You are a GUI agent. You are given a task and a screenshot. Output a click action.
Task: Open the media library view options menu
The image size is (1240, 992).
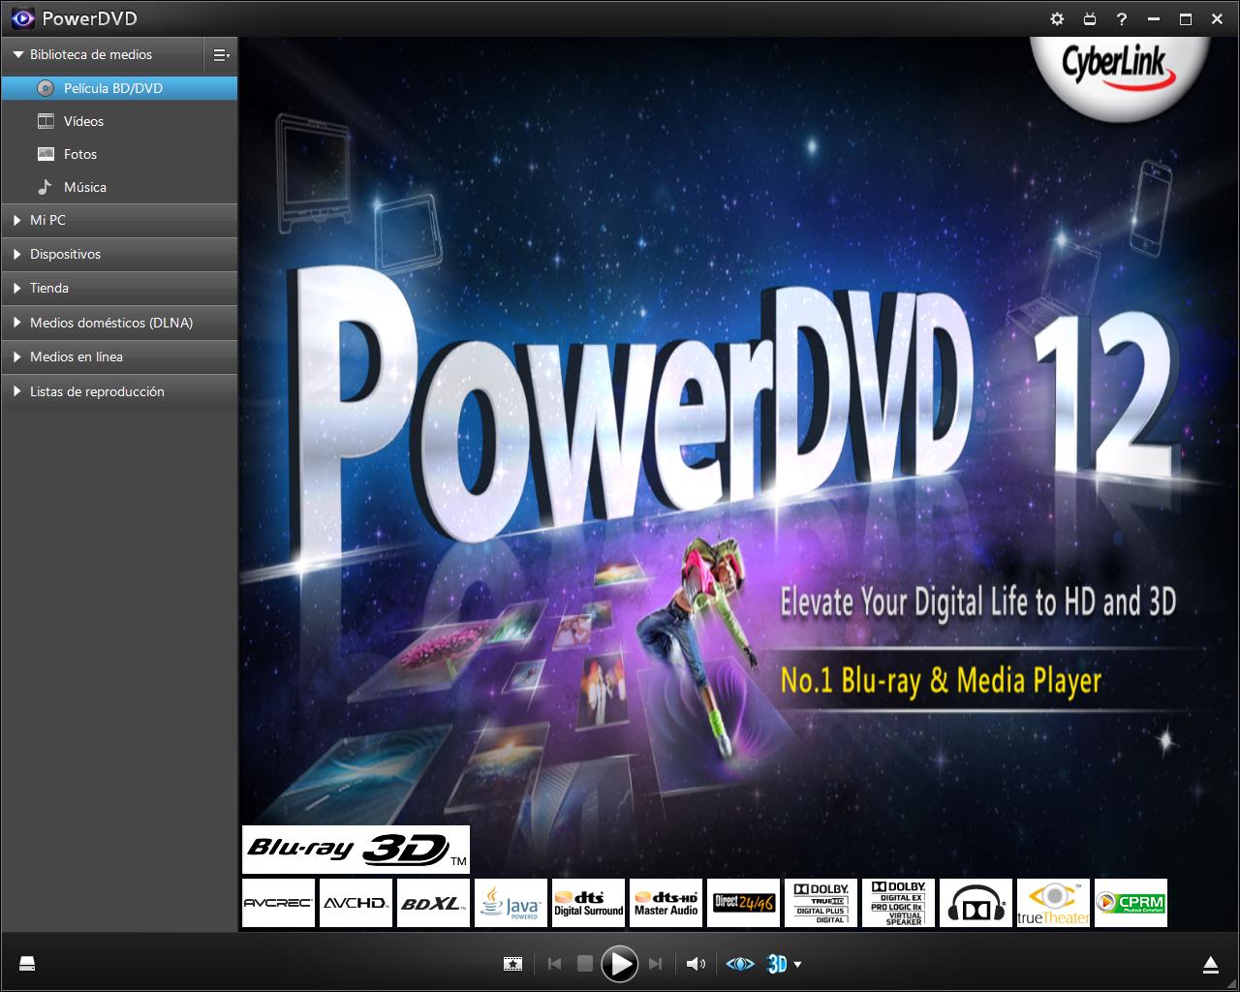point(221,55)
